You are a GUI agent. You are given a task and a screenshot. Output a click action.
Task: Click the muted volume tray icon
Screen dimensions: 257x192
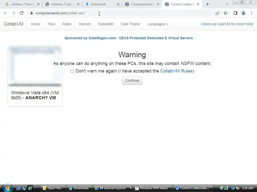[238, 188]
